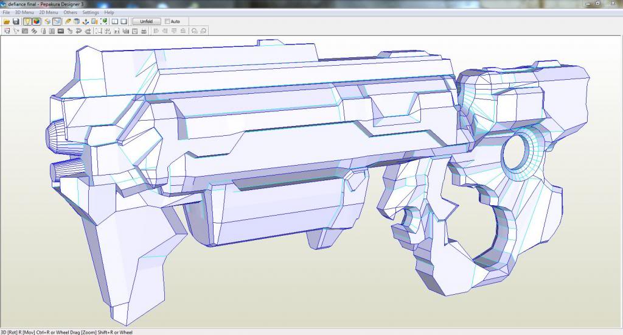623x335 pixels.
Task: Toggle the 2D pattern sheet icon
Action: click(57, 21)
